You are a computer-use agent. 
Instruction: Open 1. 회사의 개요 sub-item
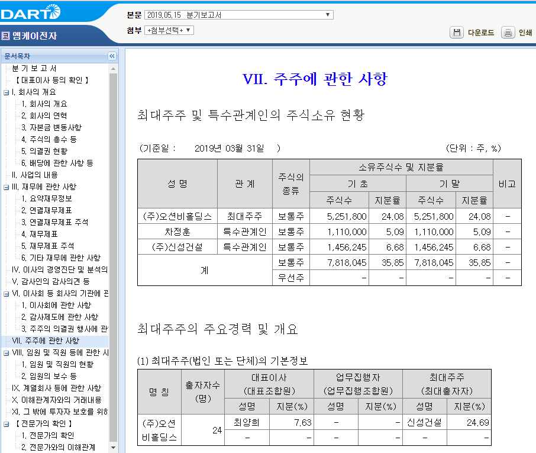click(x=44, y=104)
